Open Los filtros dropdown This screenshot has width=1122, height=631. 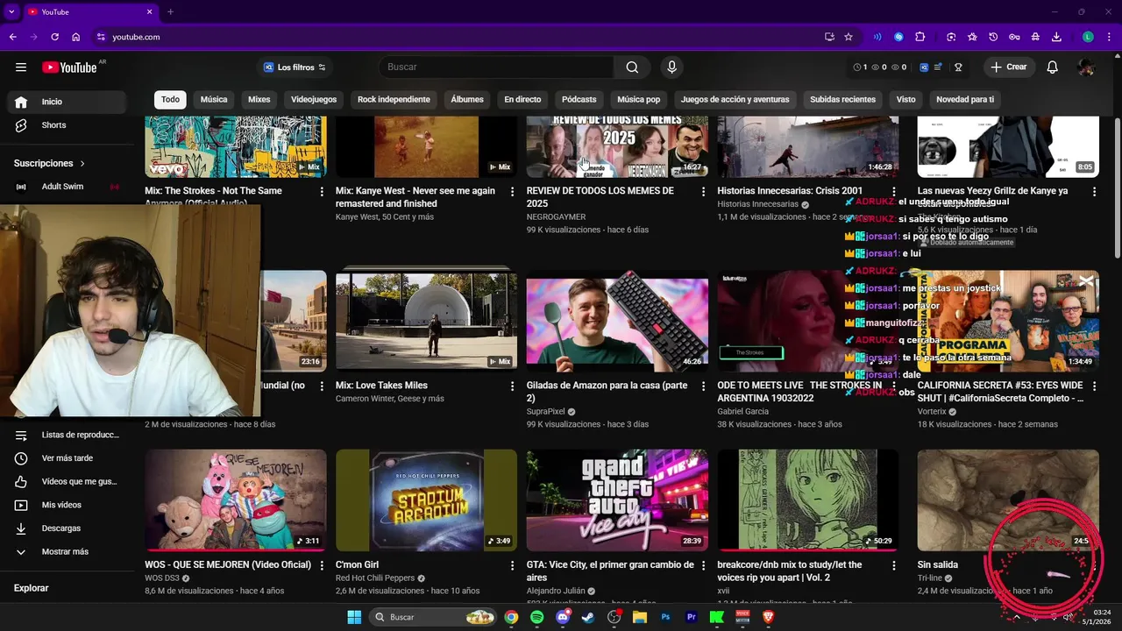click(295, 67)
